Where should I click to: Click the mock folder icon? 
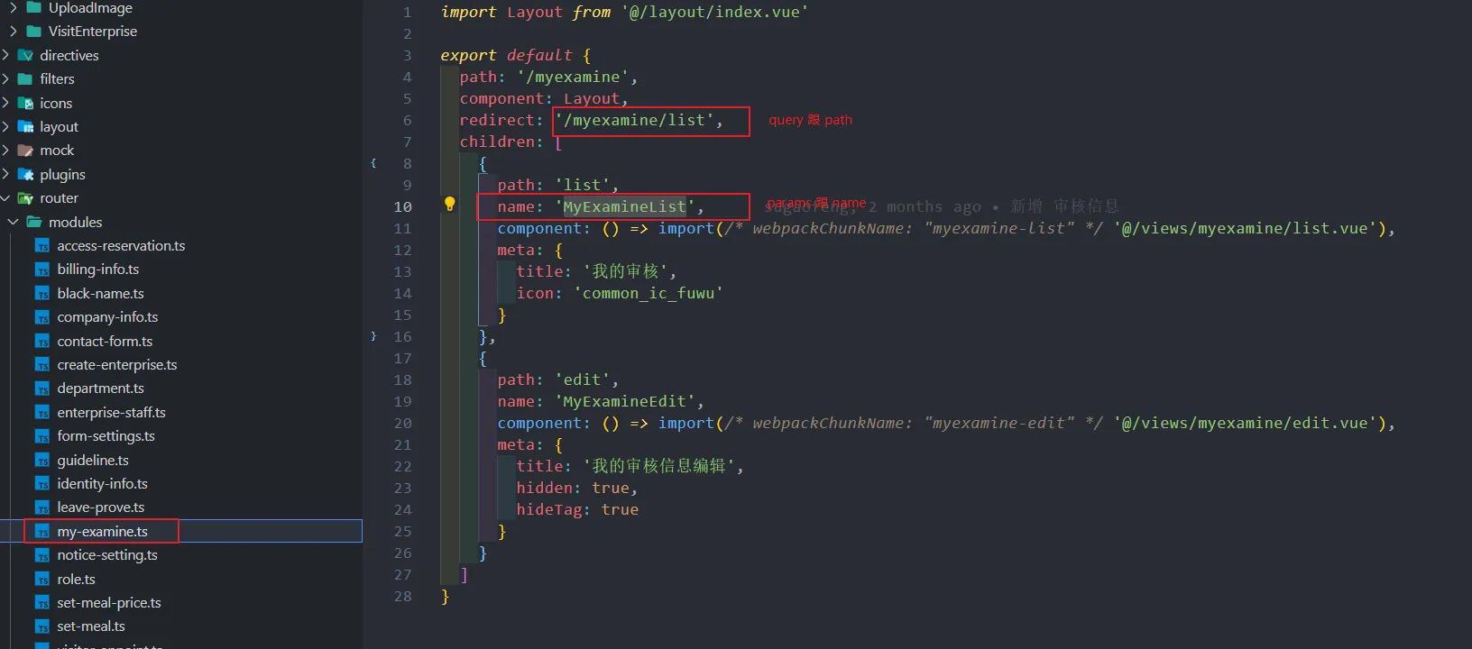click(26, 151)
